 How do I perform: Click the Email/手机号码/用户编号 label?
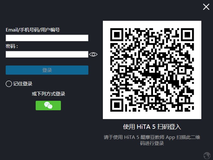coord(33,30)
